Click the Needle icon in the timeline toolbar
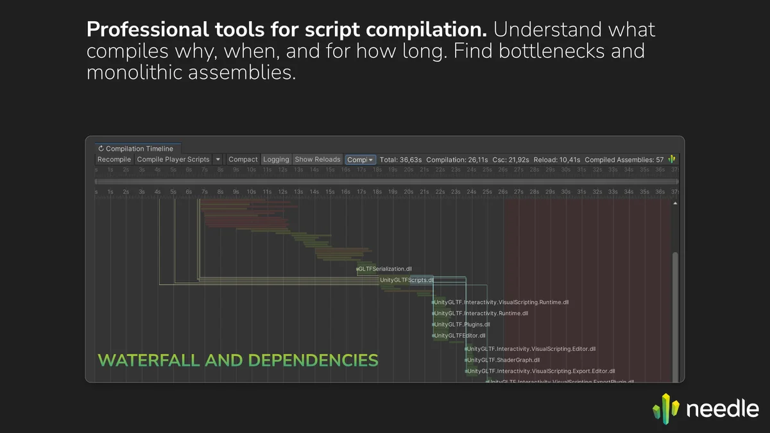770x433 pixels. tap(672, 159)
